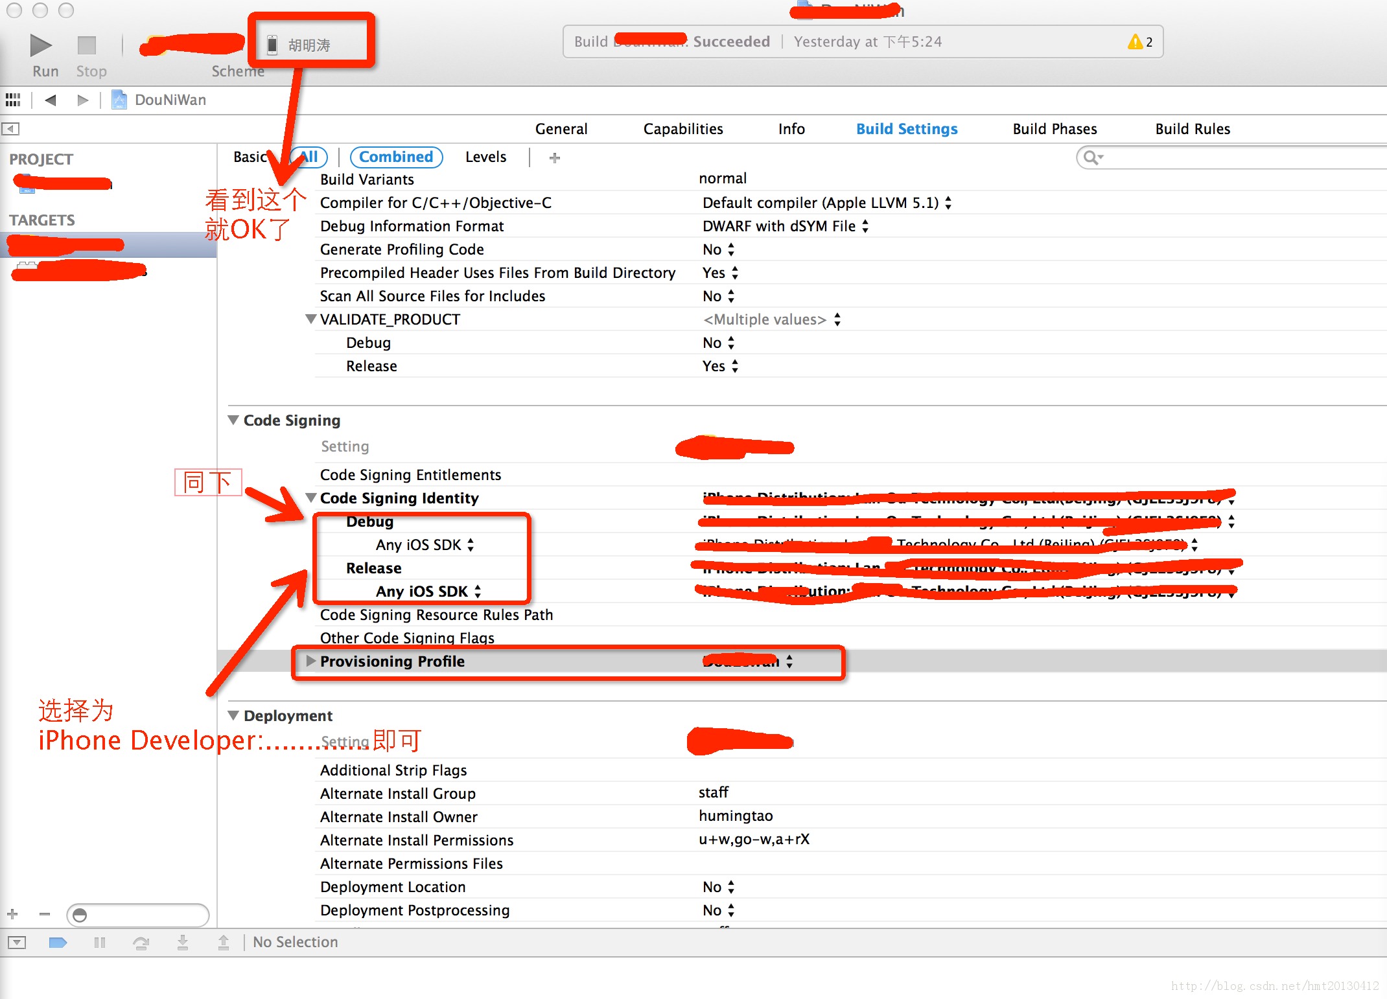The image size is (1387, 999).
Task: Select Additional Strip Flags row
Action: pyautogui.click(x=850, y=770)
